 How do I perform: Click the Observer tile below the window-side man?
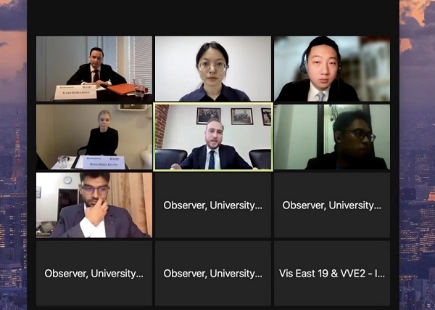(332, 205)
